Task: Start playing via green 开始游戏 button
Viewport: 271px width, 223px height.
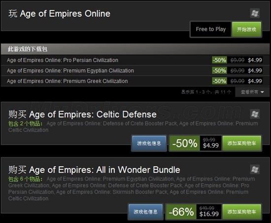Action: click(246, 29)
